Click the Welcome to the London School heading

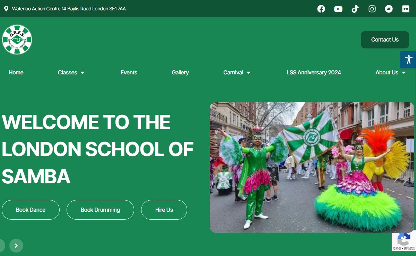click(98, 149)
